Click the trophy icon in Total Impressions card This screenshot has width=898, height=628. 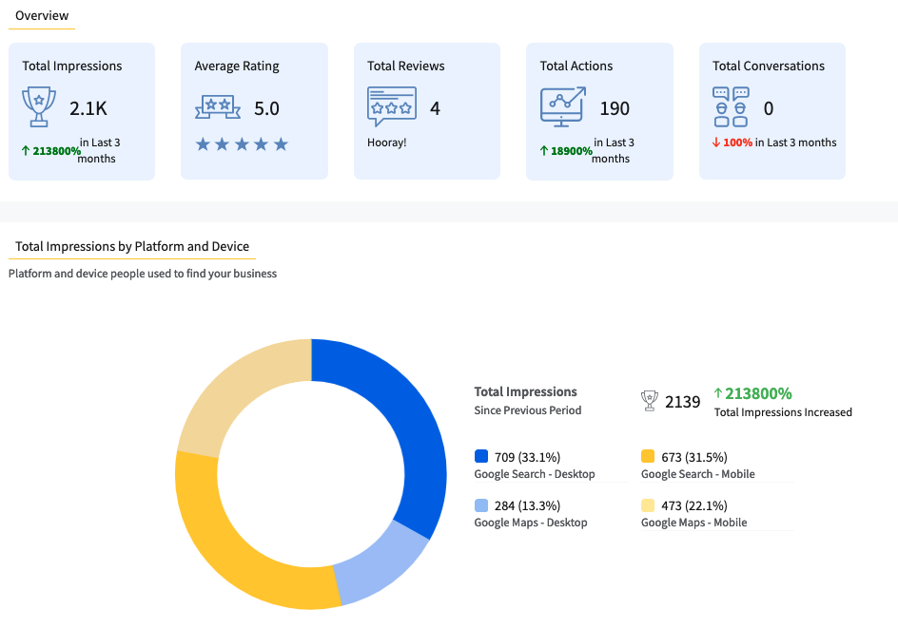click(39, 106)
